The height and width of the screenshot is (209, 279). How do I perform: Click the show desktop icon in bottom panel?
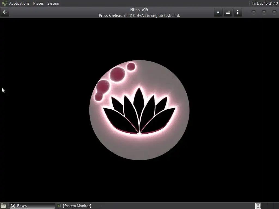[3, 206]
